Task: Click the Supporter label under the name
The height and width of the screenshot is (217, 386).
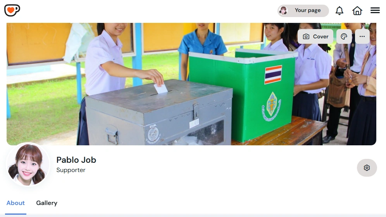Action: coord(71,170)
